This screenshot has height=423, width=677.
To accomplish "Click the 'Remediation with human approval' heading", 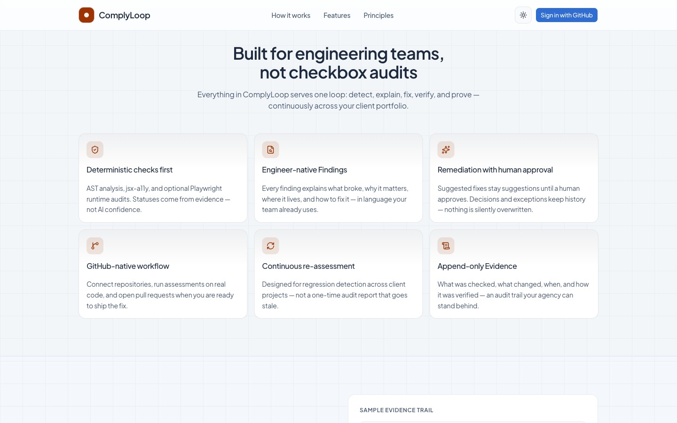I will pyautogui.click(x=495, y=170).
